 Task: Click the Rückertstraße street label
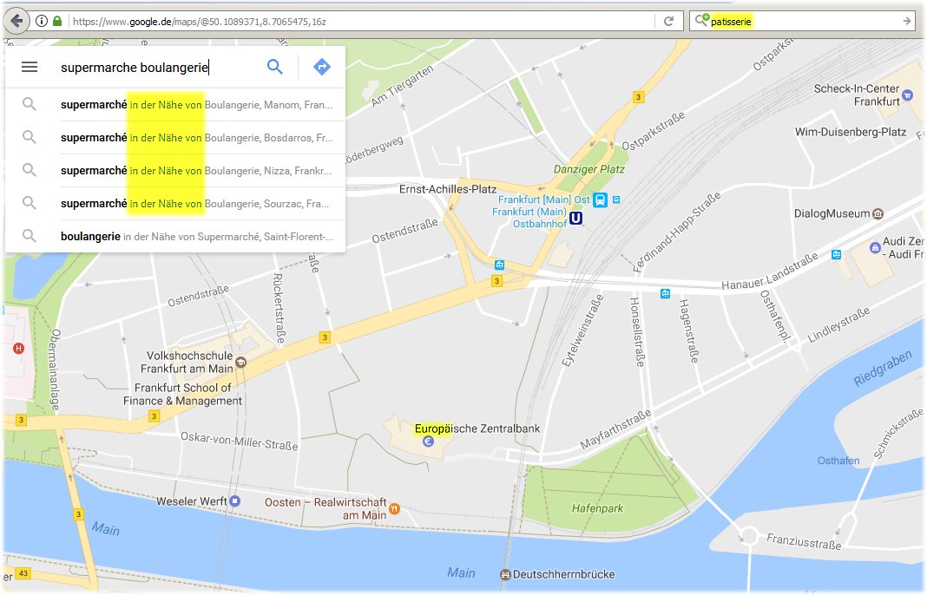(x=279, y=308)
